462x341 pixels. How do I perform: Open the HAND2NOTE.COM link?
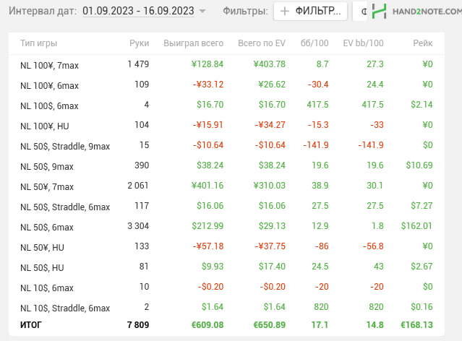tap(427, 12)
